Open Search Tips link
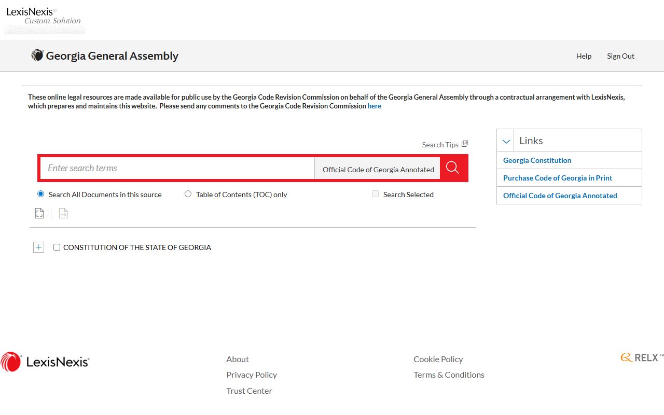This screenshot has width=664, height=415. coord(440,145)
